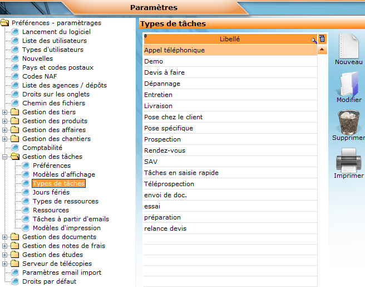Screen dimensions: 365x287
Task: Open Chemin des fichiers settings
Action: pos(53,103)
